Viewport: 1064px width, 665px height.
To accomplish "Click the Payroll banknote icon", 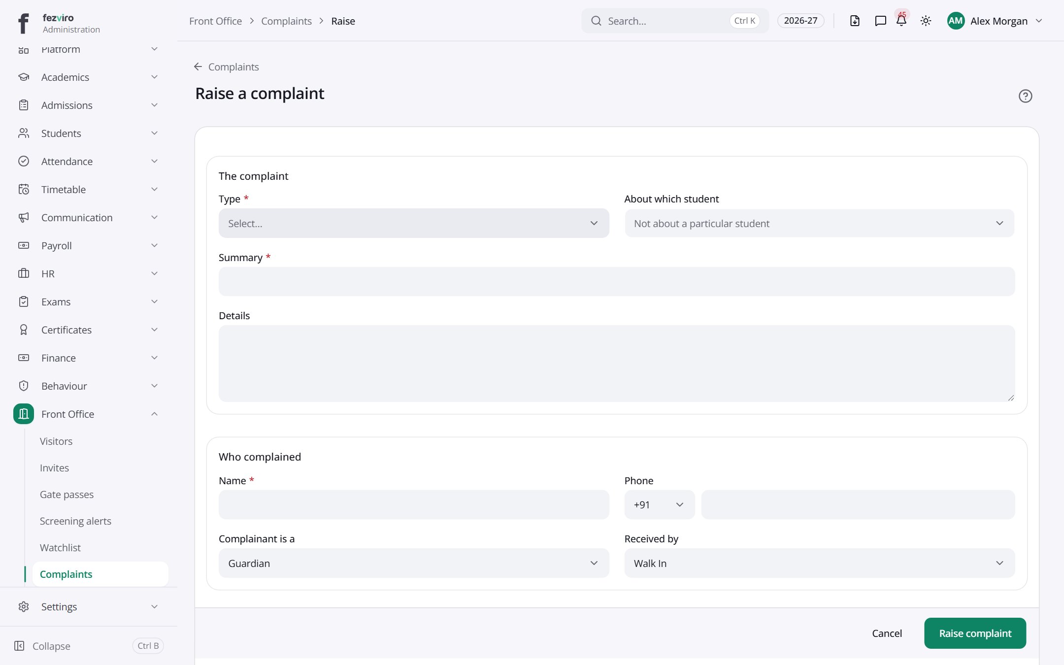I will (24, 246).
